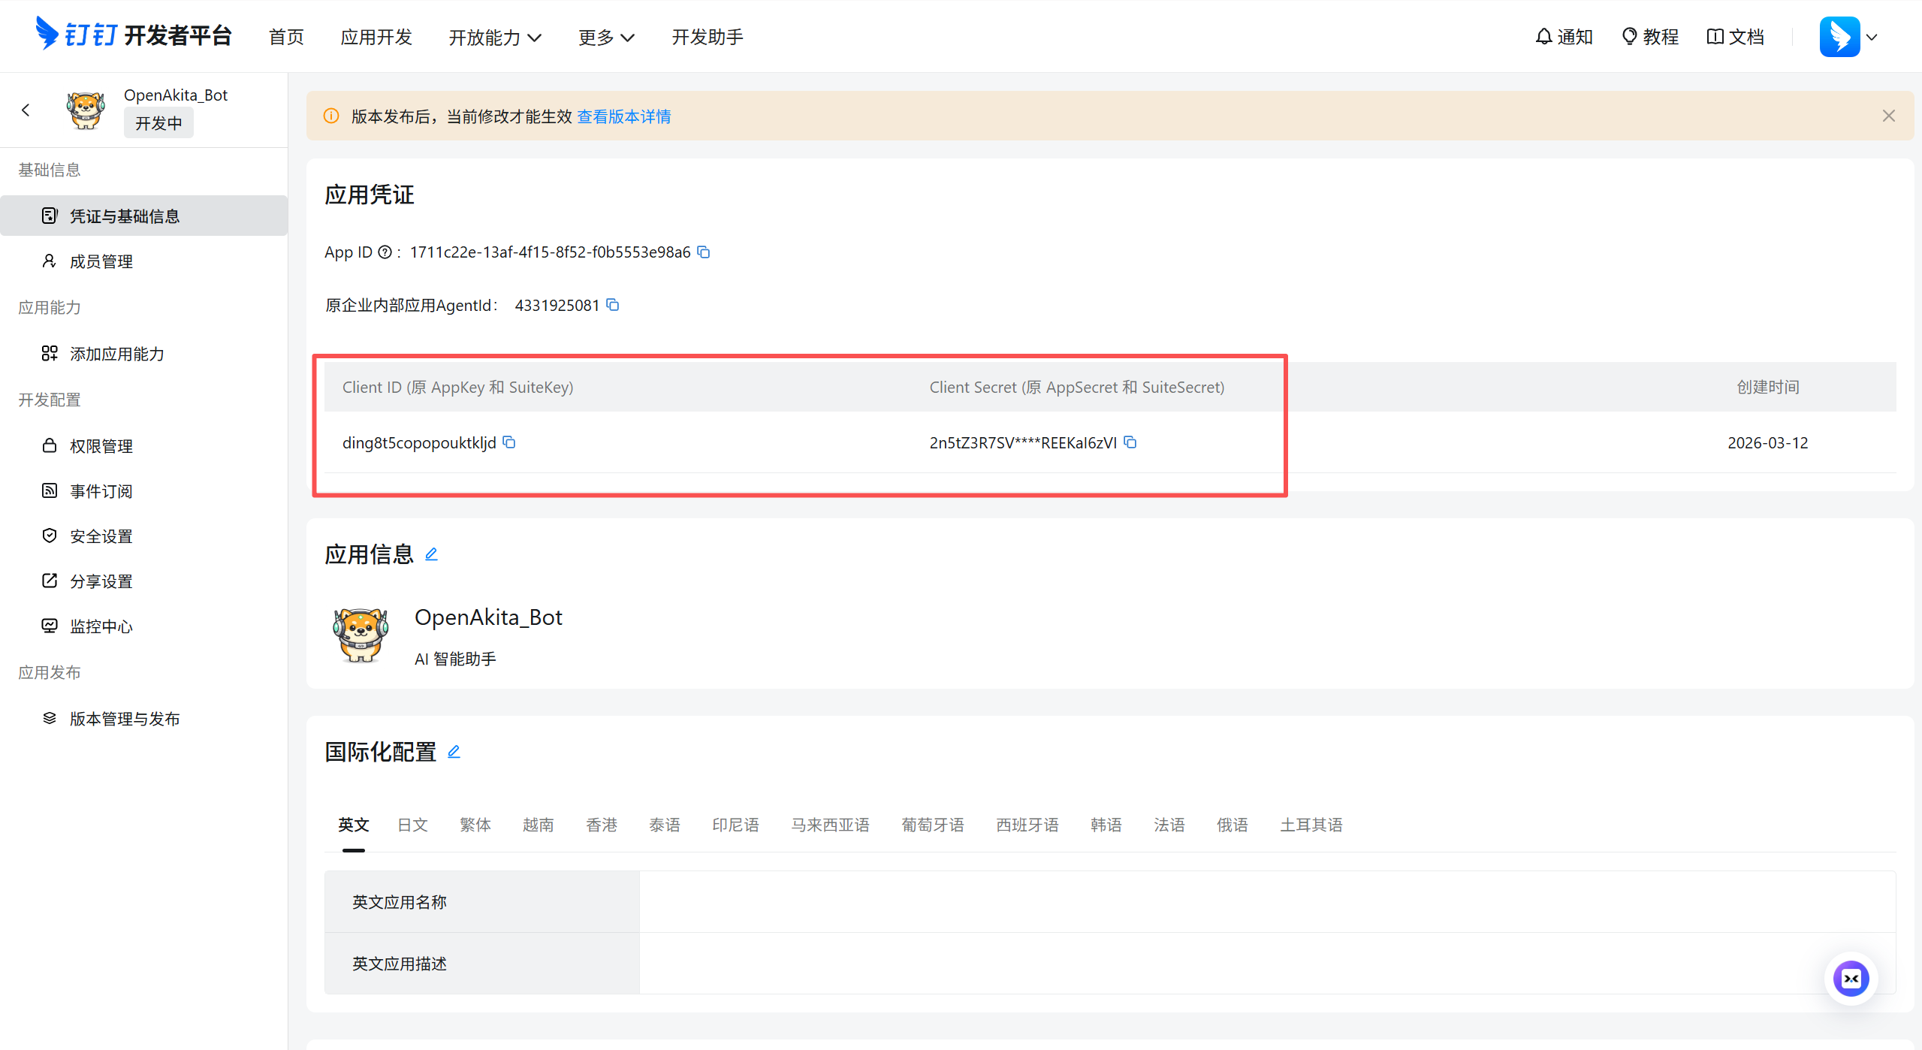Click the masked secret 2n5tZ3R7SV****REEKaI6zVI
The width and height of the screenshot is (1922, 1050).
tap(1023, 443)
